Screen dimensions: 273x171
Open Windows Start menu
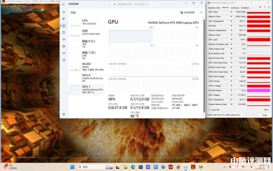click(72, 167)
